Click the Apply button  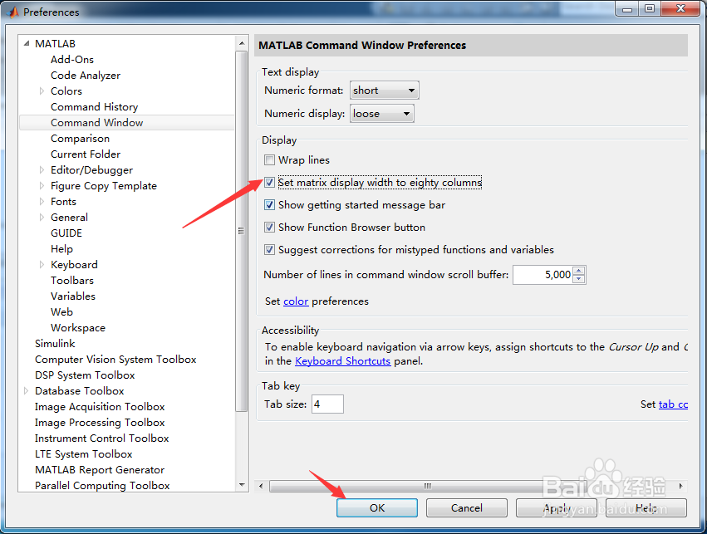click(x=557, y=508)
